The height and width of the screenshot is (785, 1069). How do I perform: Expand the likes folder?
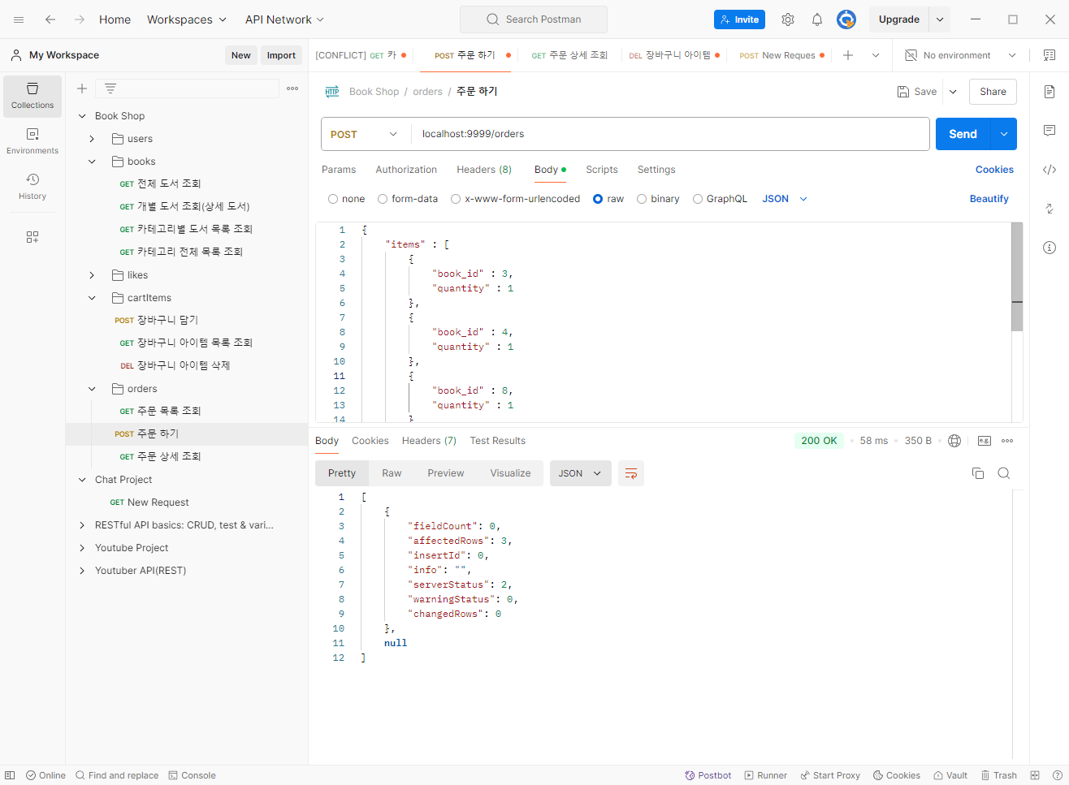tap(92, 275)
